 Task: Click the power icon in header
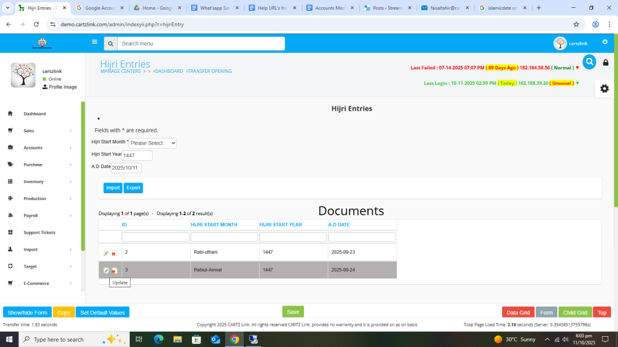pyautogui.click(x=605, y=42)
